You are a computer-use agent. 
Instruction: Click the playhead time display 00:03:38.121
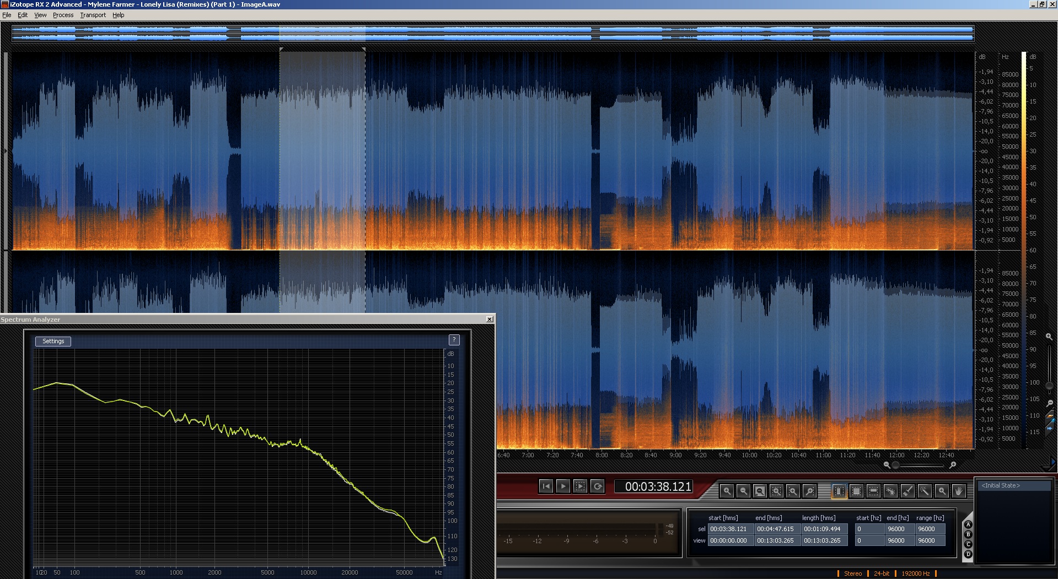pyautogui.click(x=654, y=486)
